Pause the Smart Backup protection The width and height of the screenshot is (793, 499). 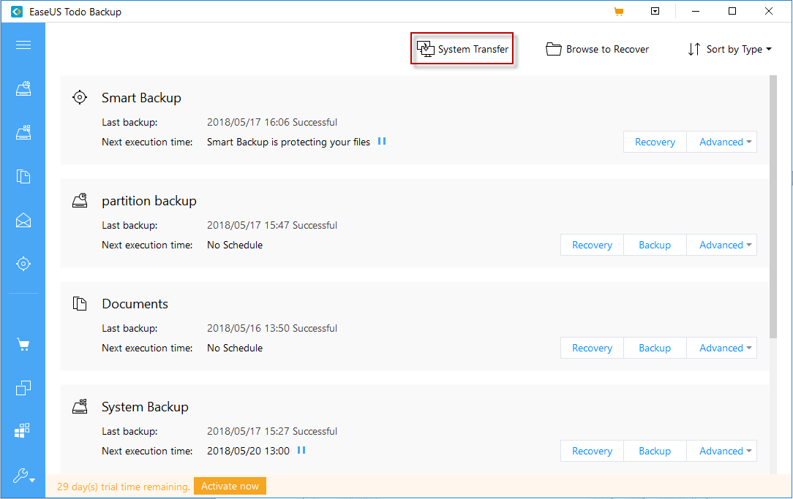(382, 142)
